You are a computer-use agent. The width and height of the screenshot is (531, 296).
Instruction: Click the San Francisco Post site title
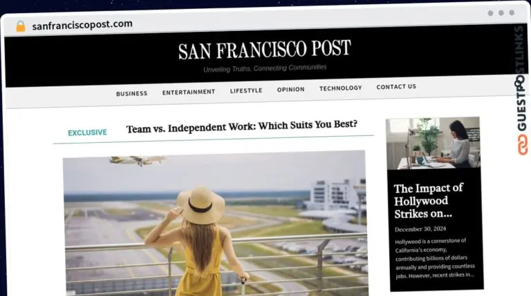[x=265, y=50]
